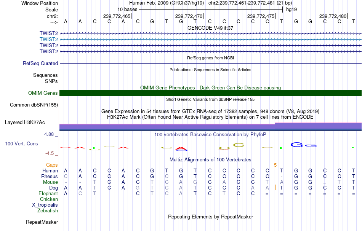362x231 pixels.
Task: Select the Dog alignment row label
Action: click(x=54, y=188)
